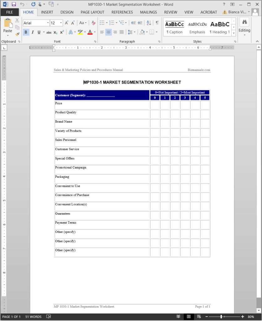The image size is (262, 321).
Task: Apply the Emphasis style
Action: tap(197, 28)
